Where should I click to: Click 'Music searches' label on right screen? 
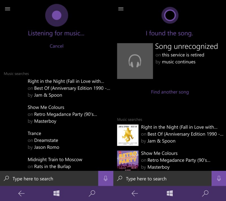(130, 120)
